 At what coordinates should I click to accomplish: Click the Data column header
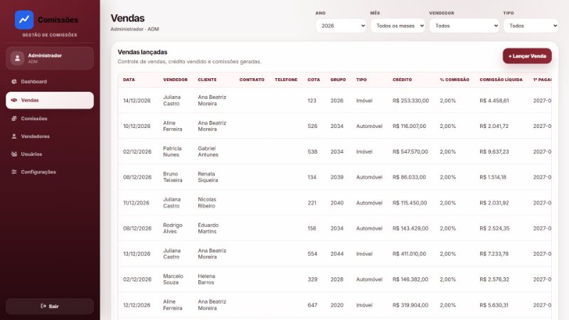(129, 80)
